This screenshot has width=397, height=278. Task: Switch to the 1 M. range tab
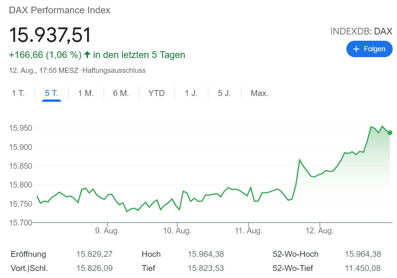[86, 93]
